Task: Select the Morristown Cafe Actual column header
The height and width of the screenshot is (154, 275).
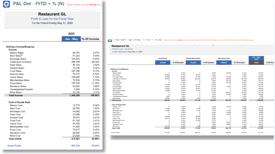Action: 224,62
